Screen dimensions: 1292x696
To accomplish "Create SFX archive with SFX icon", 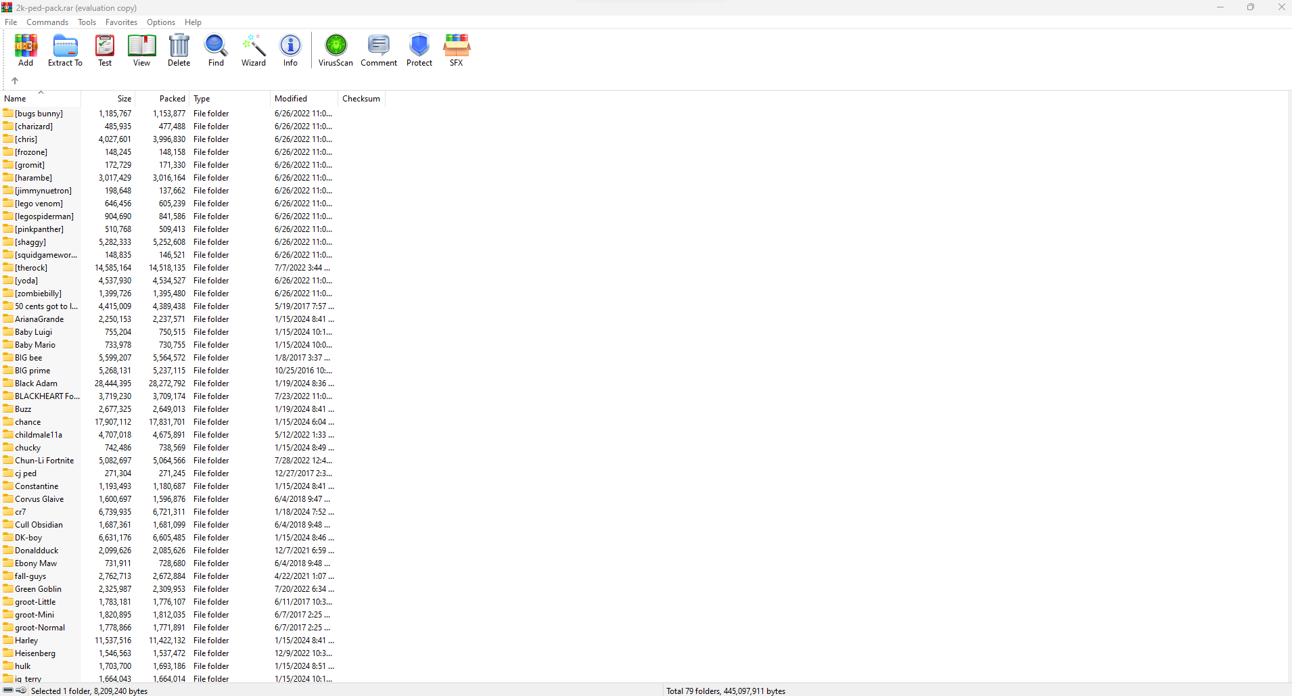I will tap(457, 50).
